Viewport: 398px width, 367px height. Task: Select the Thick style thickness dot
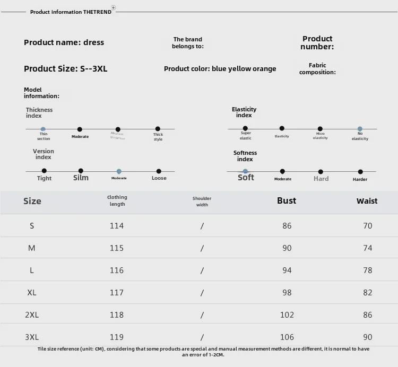click(158, 128)
